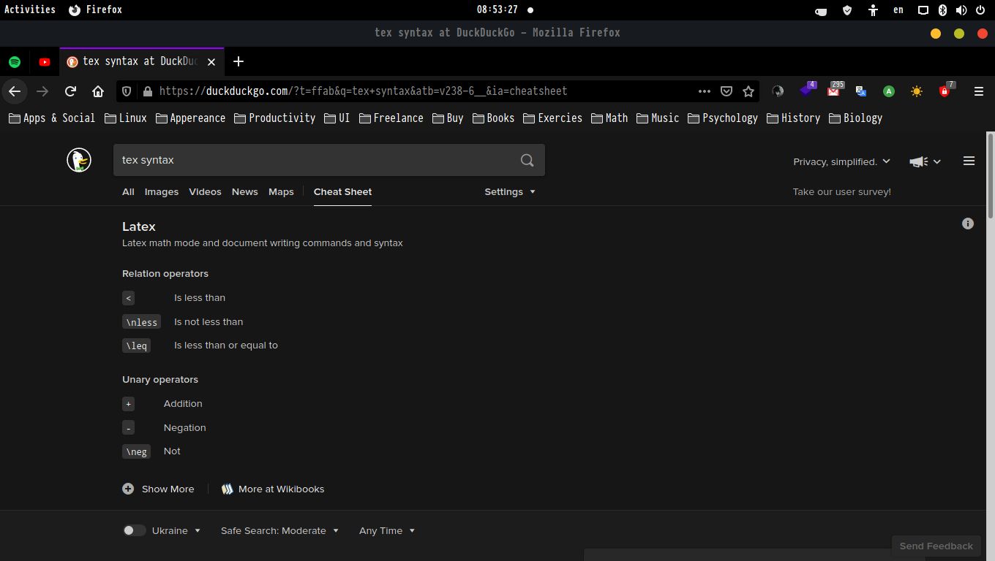The width and height of the screenshot is (995, 561).
Task: Reload the page with the refresh icon
Action: (x=70, y=91)
